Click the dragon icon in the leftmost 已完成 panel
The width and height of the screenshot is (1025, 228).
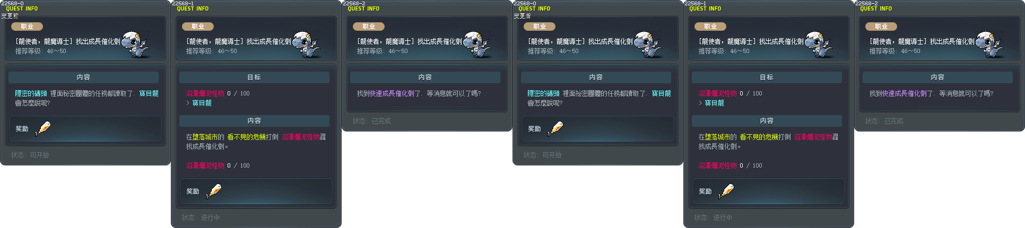pos(477,45)
